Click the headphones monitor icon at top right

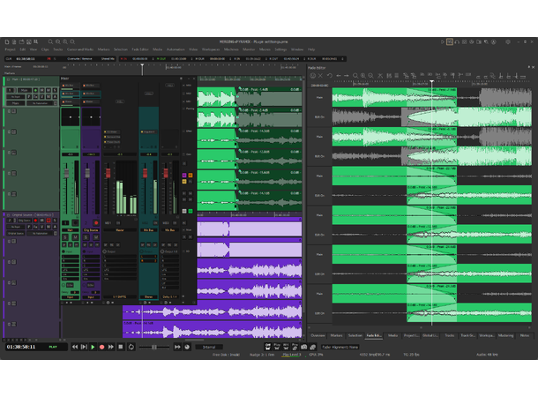pos(457,41)
